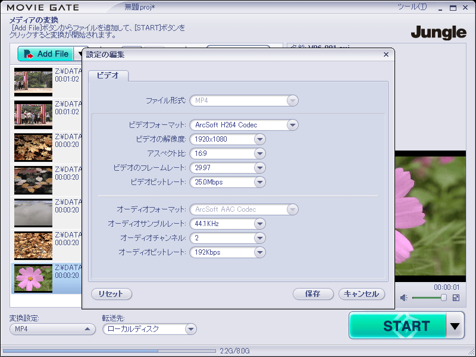
Task: Open the arrow menu beside START
Action: 455,325
